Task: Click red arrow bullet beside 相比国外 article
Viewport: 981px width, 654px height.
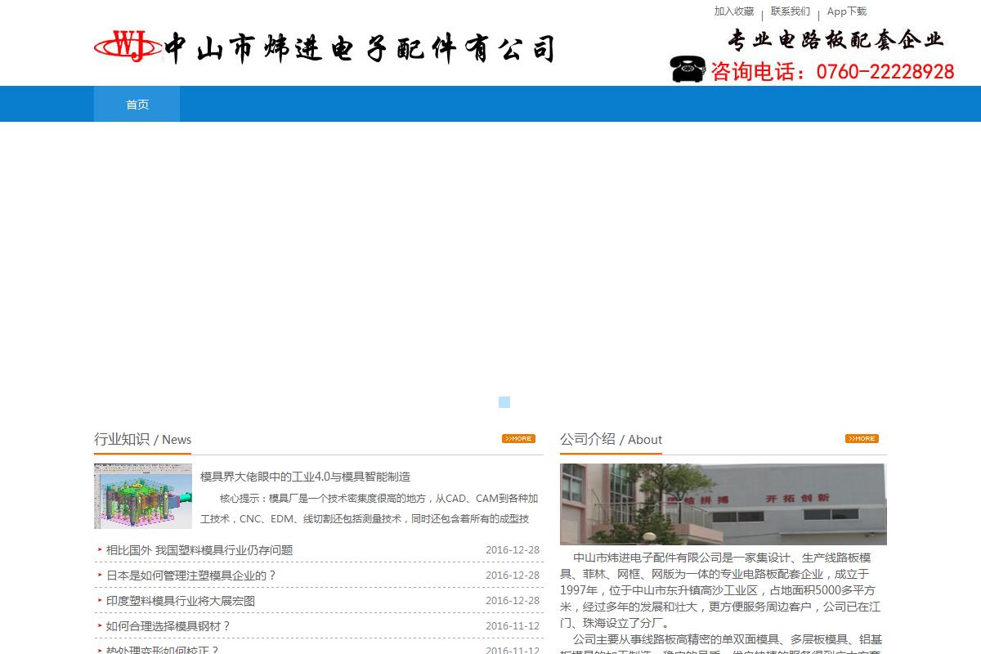Action: (x=100, y=550)
